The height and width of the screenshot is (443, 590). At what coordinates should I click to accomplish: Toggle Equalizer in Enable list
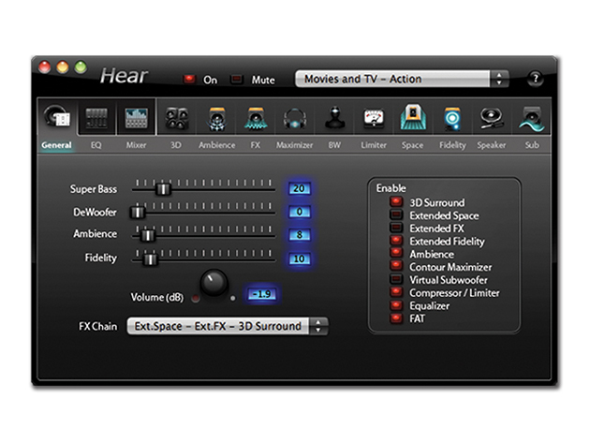click(x=396, y=305)
